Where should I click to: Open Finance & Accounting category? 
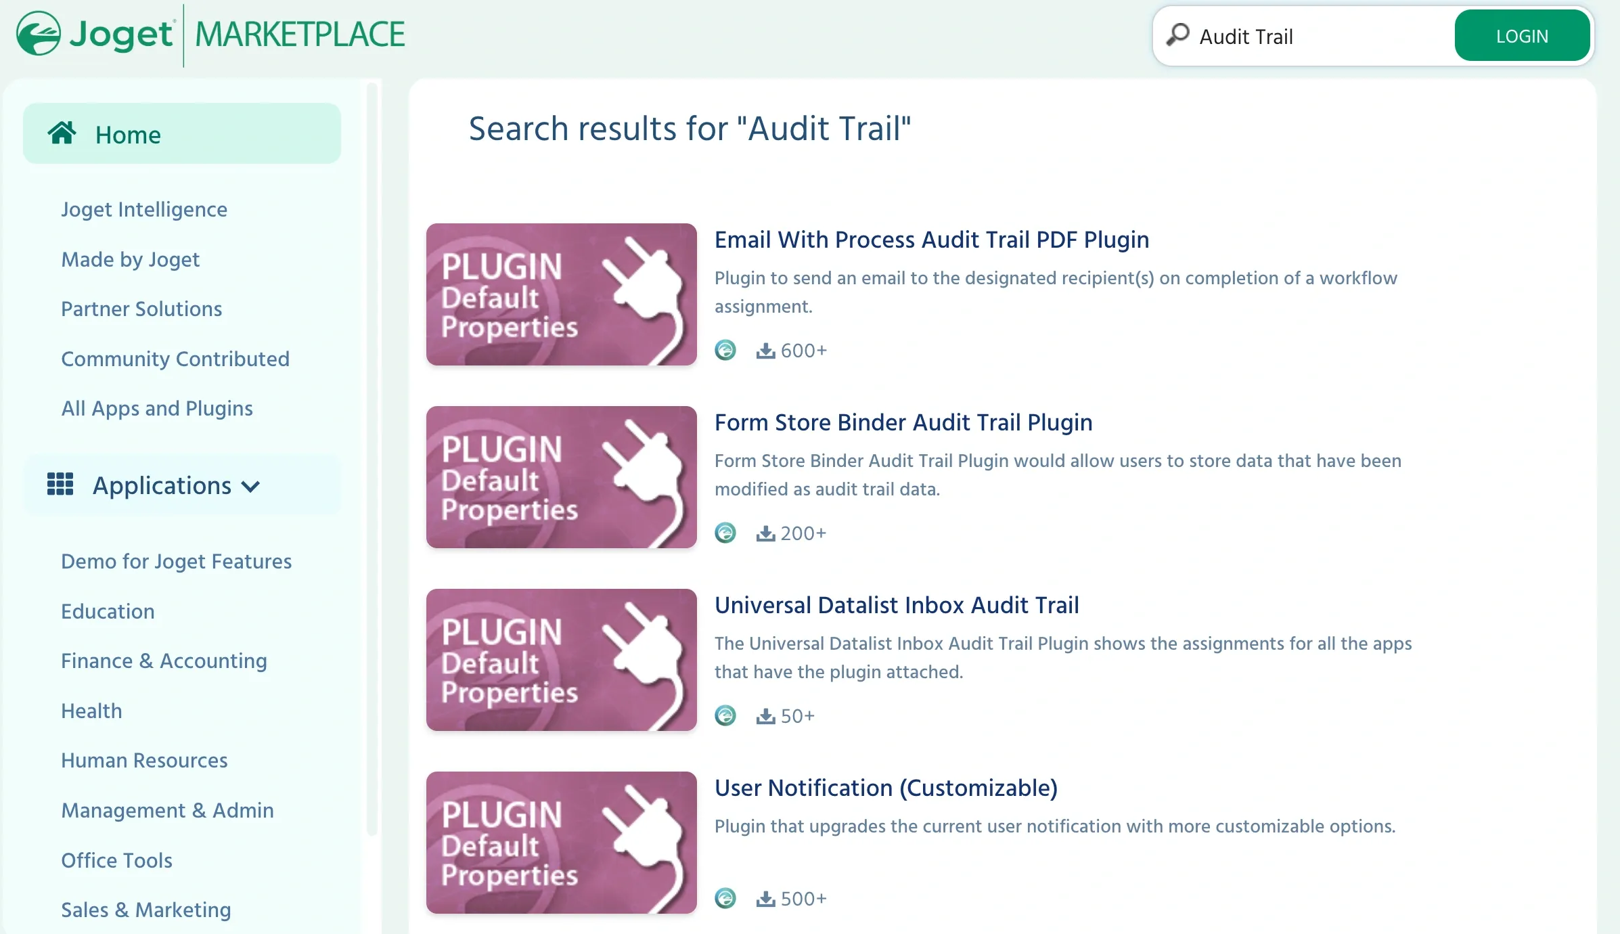[164, 661]
